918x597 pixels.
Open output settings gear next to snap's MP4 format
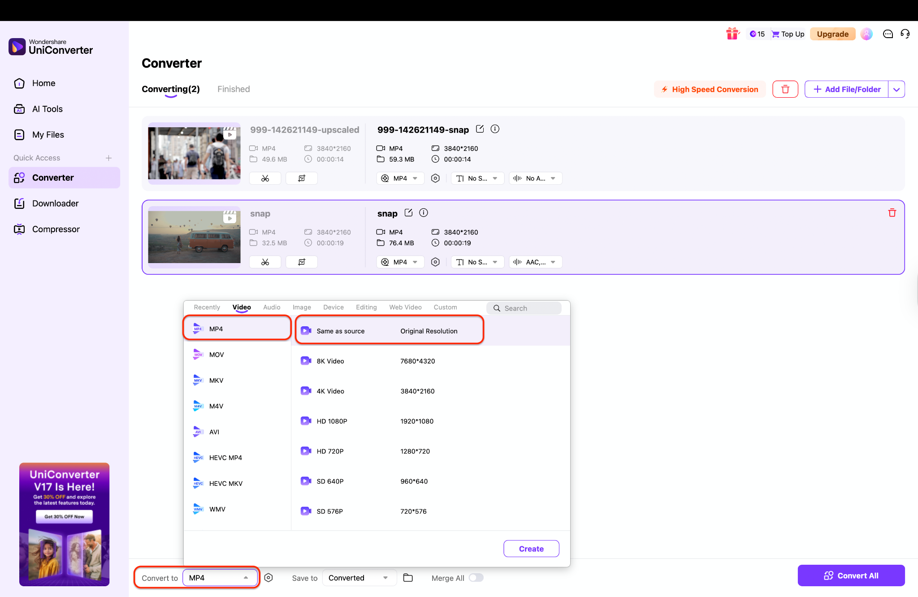(435, 262)
